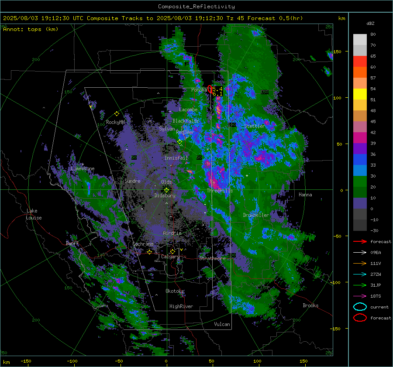Viewport: 393px width, 367px height.
Task: Click the white asterisk marker above Limestone
Action: click(83, 165)
